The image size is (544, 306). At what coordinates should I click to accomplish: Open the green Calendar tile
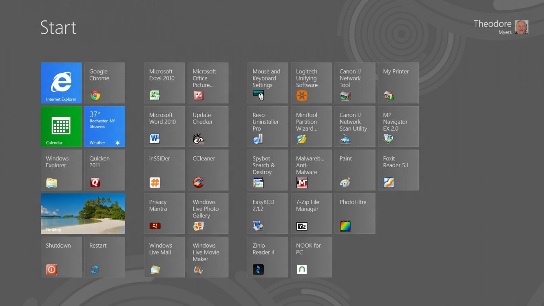(61, 126)
